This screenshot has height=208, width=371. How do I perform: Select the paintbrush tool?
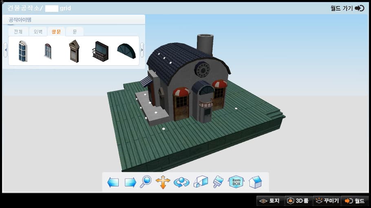coord(218,182)
